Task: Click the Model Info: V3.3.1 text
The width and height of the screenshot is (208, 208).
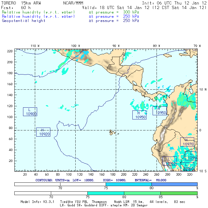Action: coord(37,202)
